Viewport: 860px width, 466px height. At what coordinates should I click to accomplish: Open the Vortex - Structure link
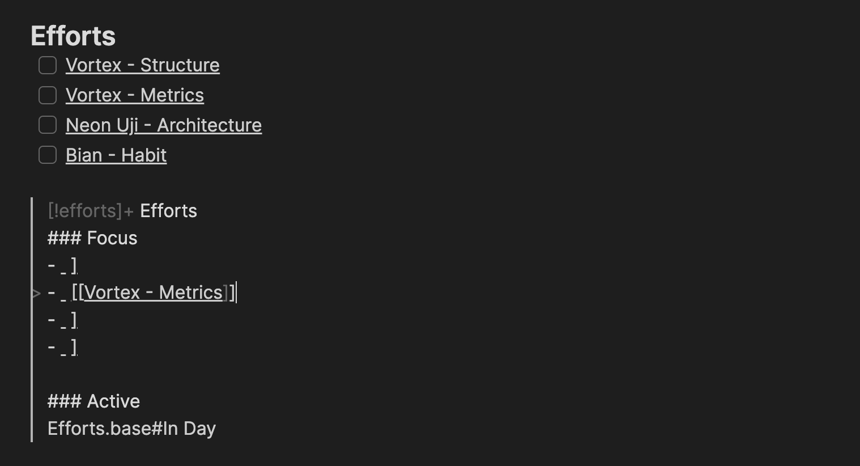pyautogui.click(x=142, y=65)
